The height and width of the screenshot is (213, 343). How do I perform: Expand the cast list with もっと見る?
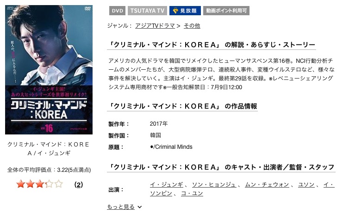click(121, 207)
